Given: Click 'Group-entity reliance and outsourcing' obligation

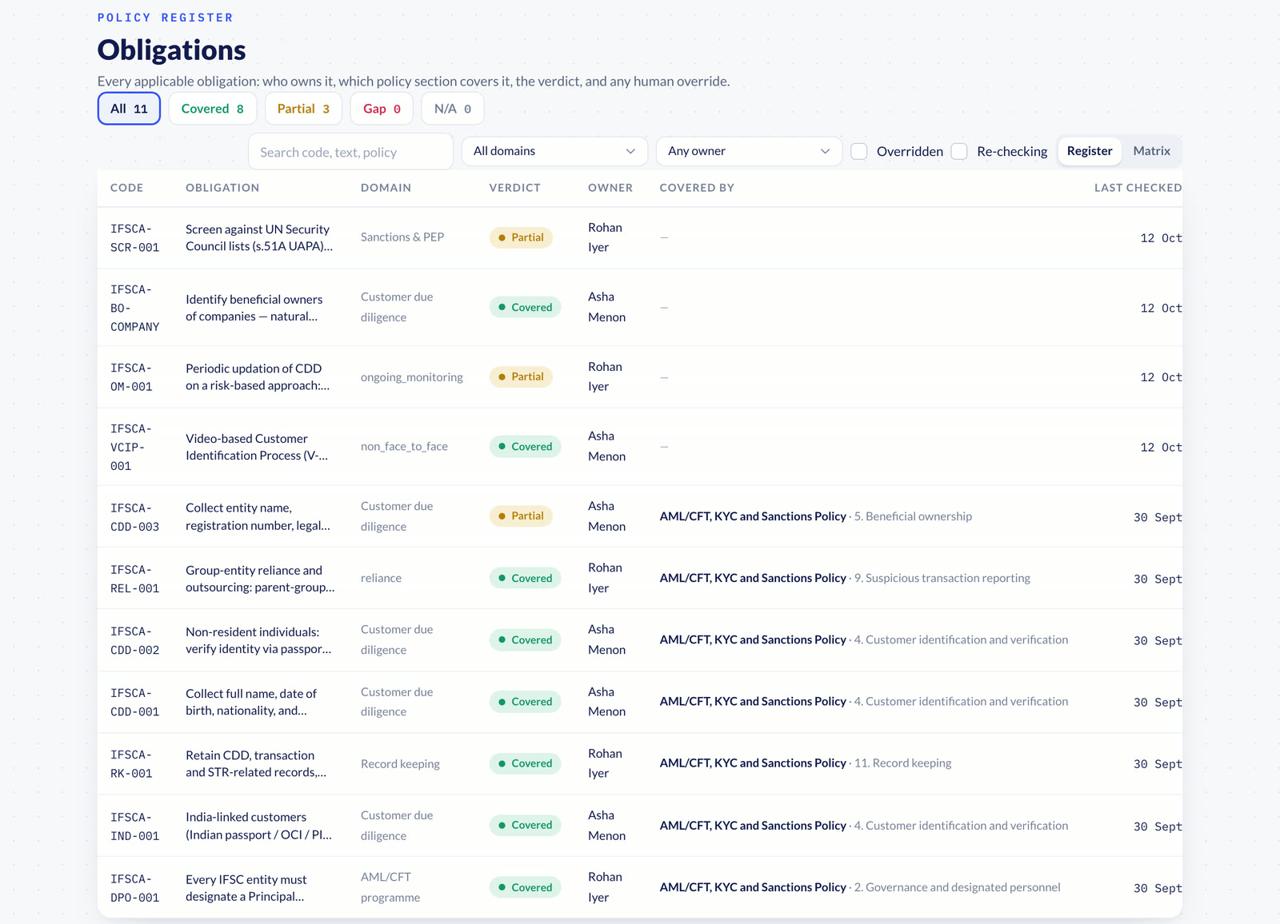Looking at the screenshot, I should [260, 579].
